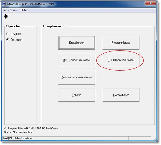
Task: Click ULL (Holen von Kasse) button
Action: coord(121,60)
